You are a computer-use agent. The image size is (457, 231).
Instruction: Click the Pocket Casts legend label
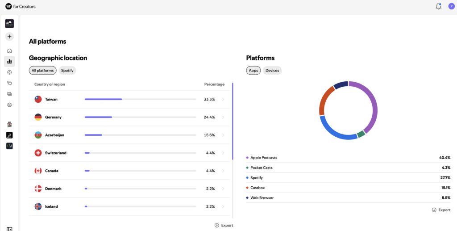[x=262, y=168]
